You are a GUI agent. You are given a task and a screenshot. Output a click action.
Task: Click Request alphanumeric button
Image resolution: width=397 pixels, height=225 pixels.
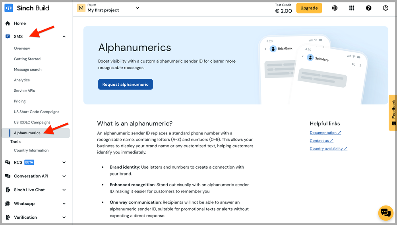[125, 85]
